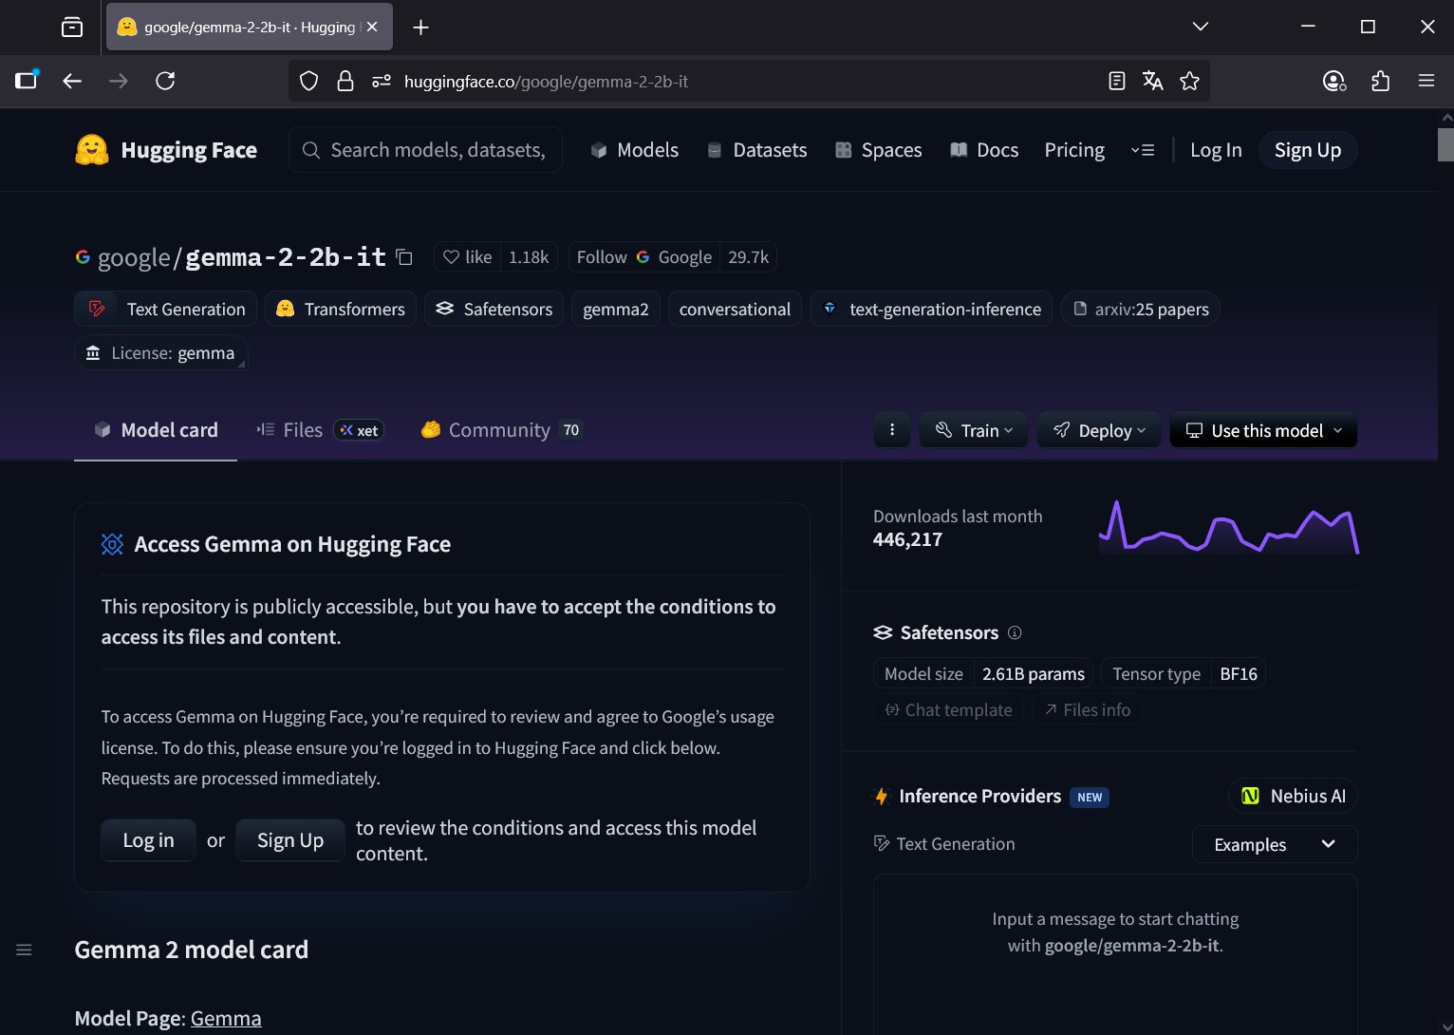Open the Gemma model page link
Viewport: 1454px width, 1035px height.
226,1018
